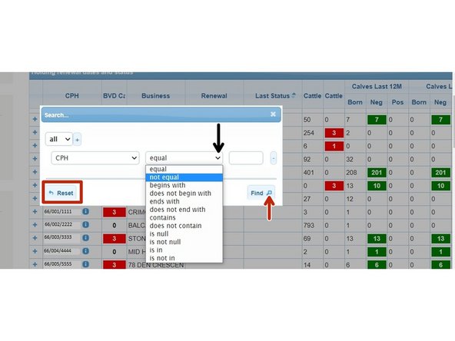
Task: Click the cattle count 793
Action: point(309,225)
